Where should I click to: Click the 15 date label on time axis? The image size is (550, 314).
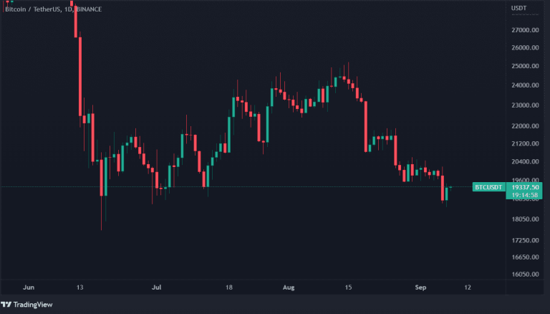(348, 286)
